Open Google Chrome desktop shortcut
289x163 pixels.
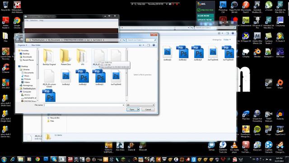pyautogui.click(x=17, y=23)
